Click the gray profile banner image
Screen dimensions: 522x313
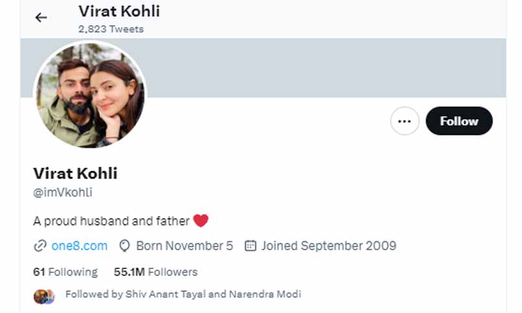323,68
